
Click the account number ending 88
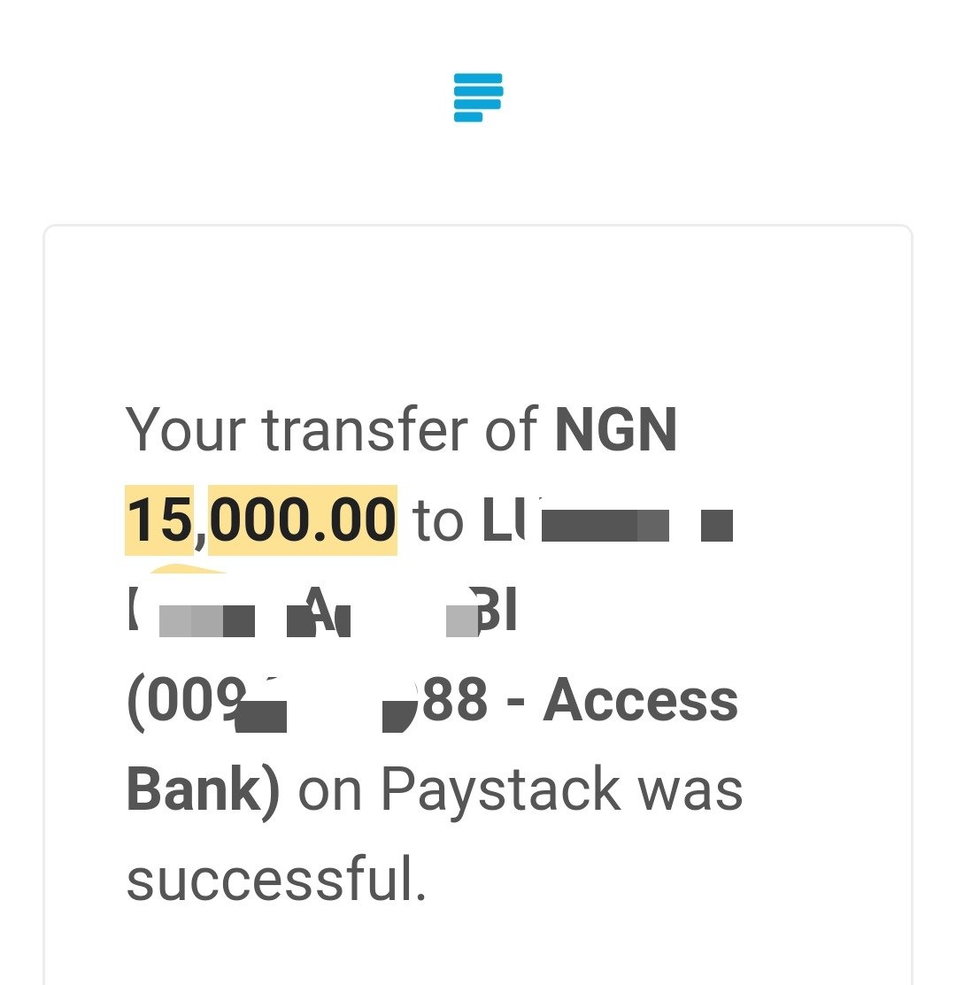click(455, 699)
